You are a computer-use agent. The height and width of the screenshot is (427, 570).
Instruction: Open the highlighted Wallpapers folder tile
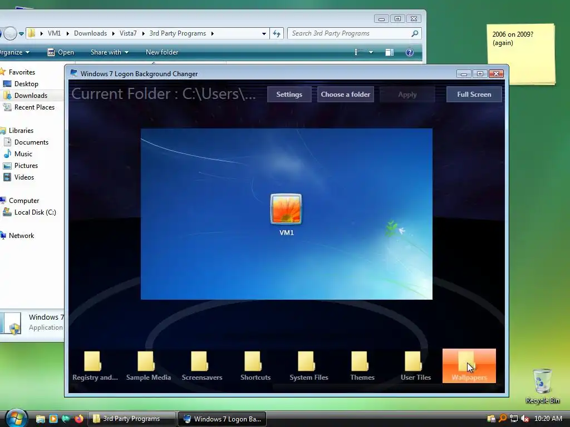(x=469, y=366)
